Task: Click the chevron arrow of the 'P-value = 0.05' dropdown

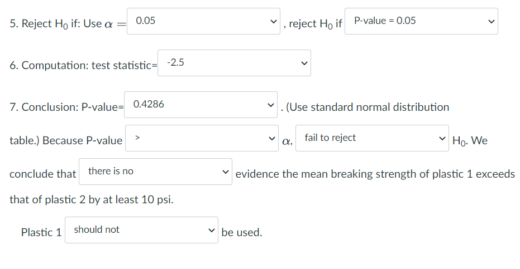Action: tap(490, 22)
